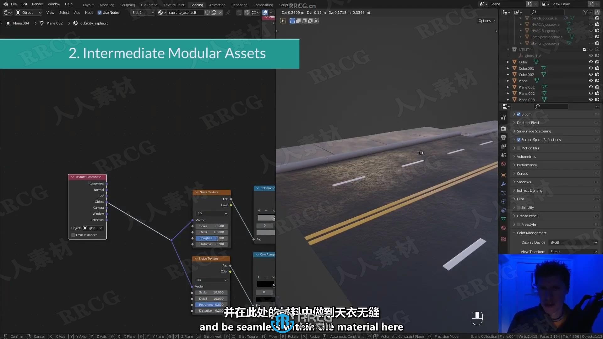Collapse the Texture Coordinate node
The width and height of the screenshot is (603, 339).
tap(72, 177)
